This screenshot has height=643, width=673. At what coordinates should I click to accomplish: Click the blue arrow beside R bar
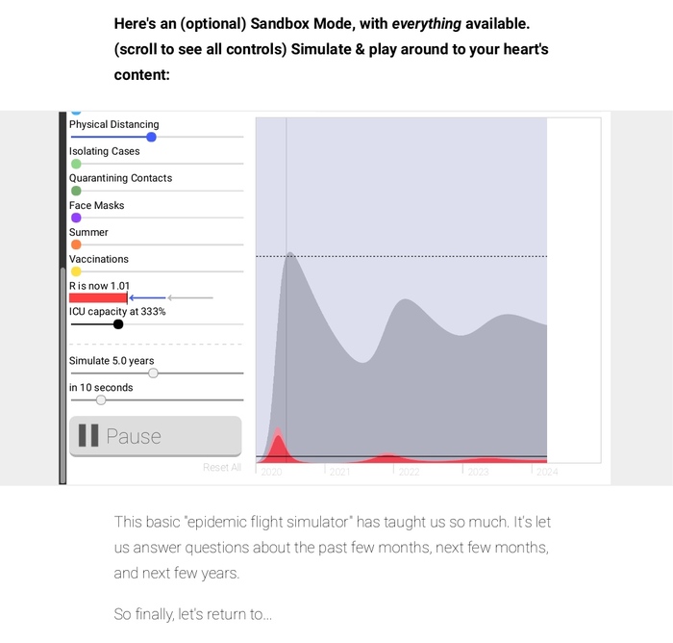[x=147, y=298]
